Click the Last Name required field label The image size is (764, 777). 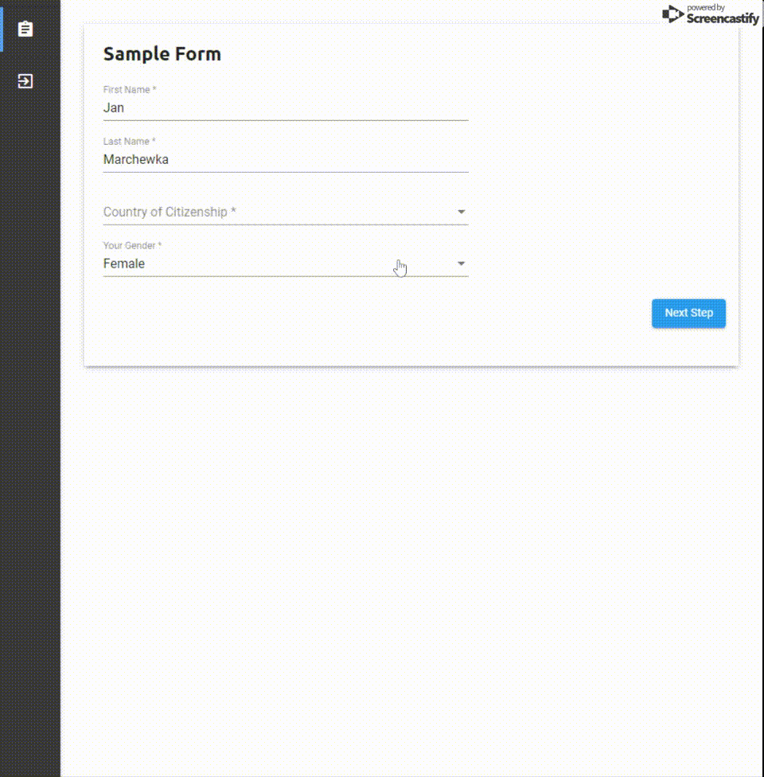129,141
